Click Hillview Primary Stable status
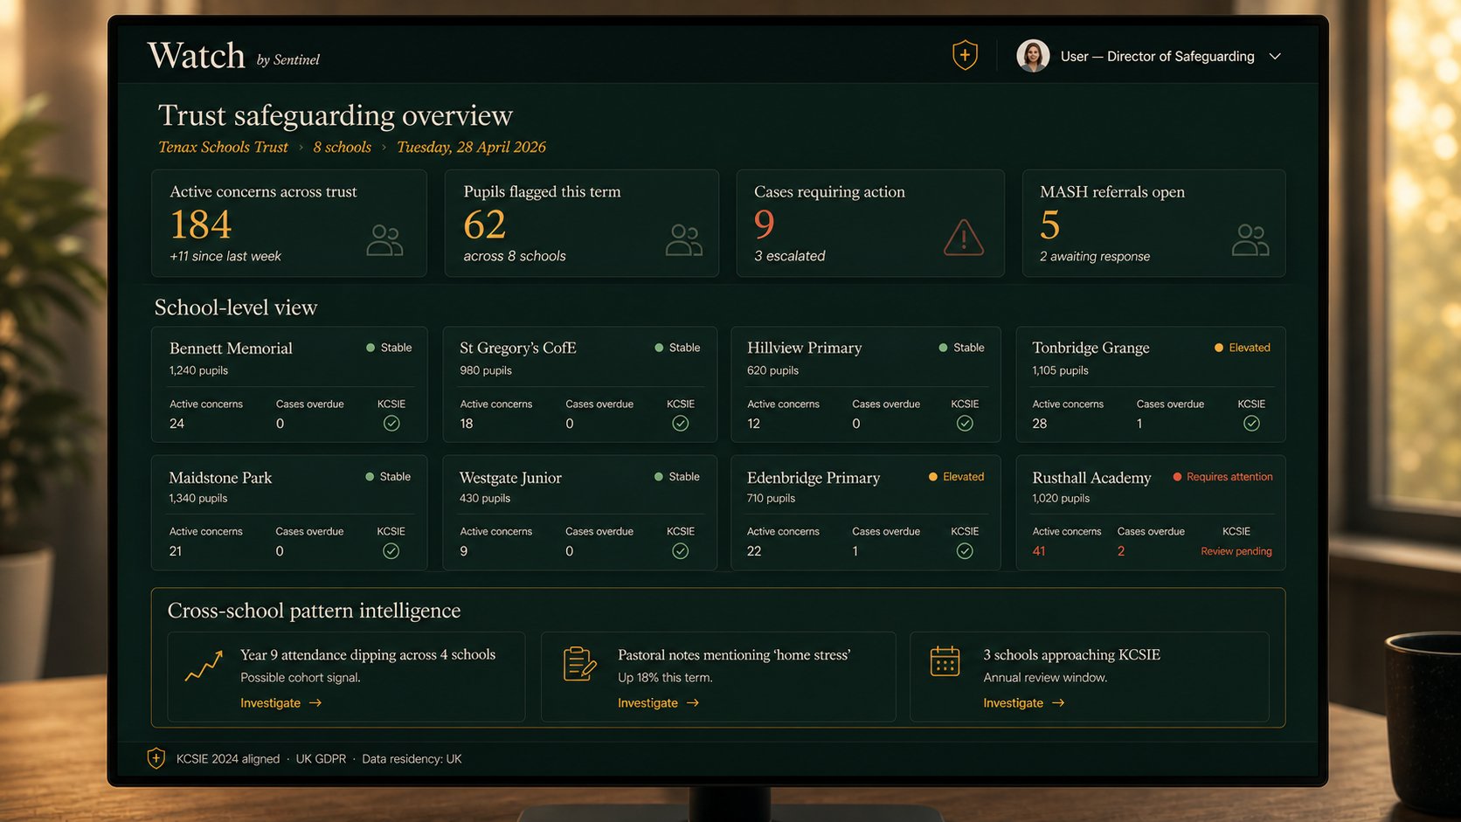Screen dimensions: 1461x822 coord(961,348)
